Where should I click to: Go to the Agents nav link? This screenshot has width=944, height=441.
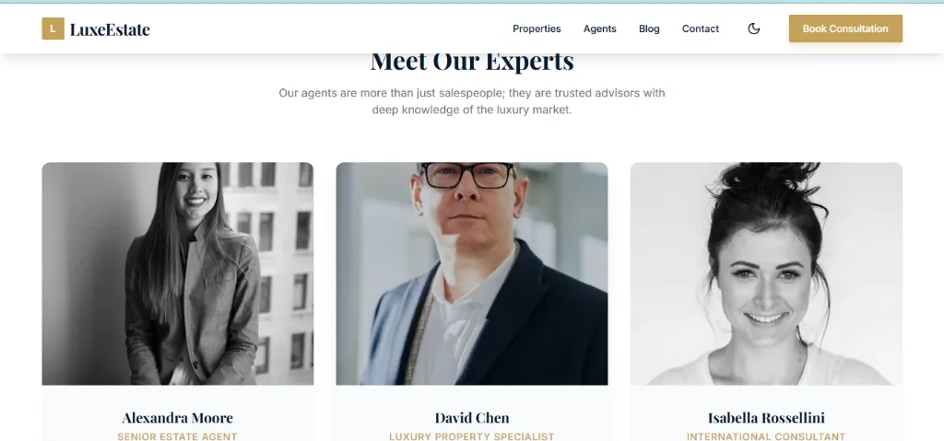coord(599,29)
